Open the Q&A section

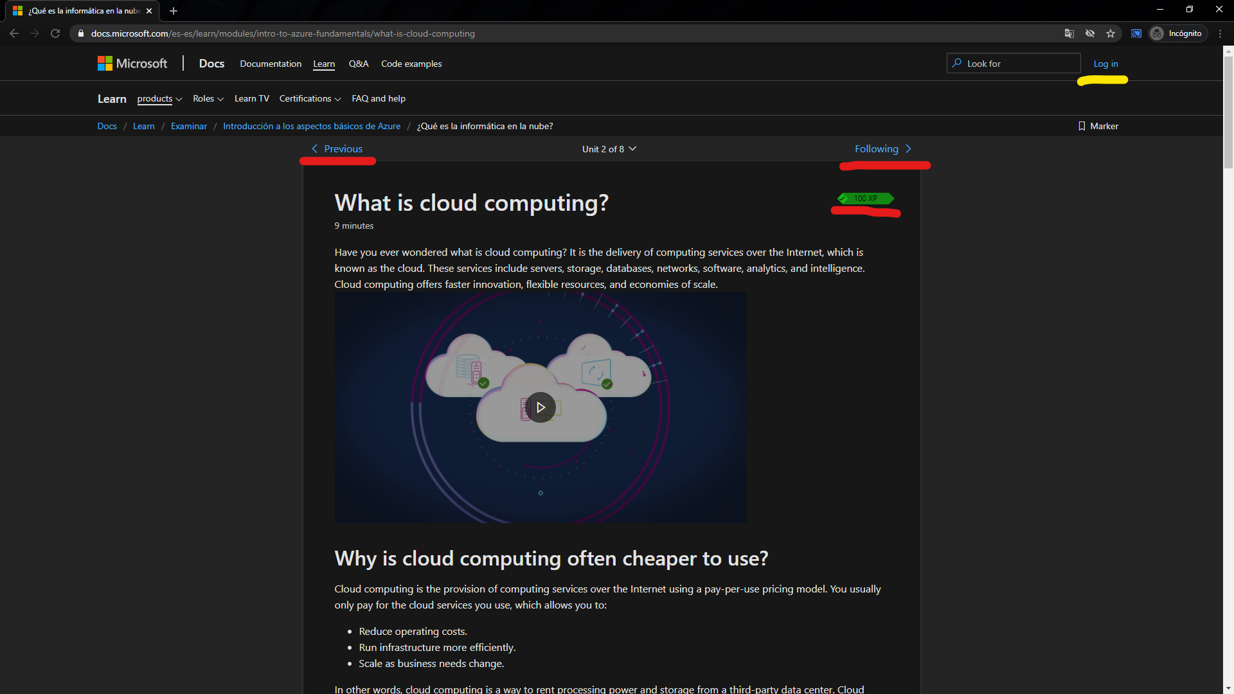click(358, 64)
